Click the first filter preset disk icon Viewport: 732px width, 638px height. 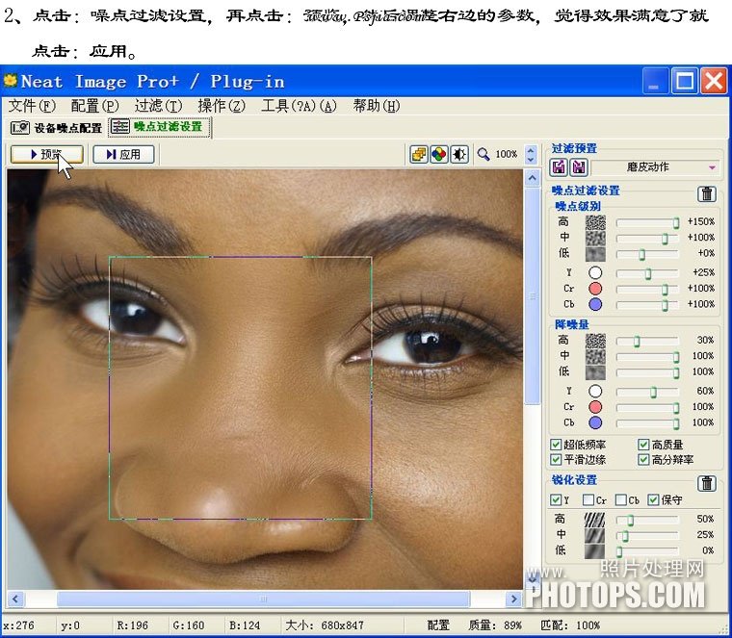pos(559,167)
